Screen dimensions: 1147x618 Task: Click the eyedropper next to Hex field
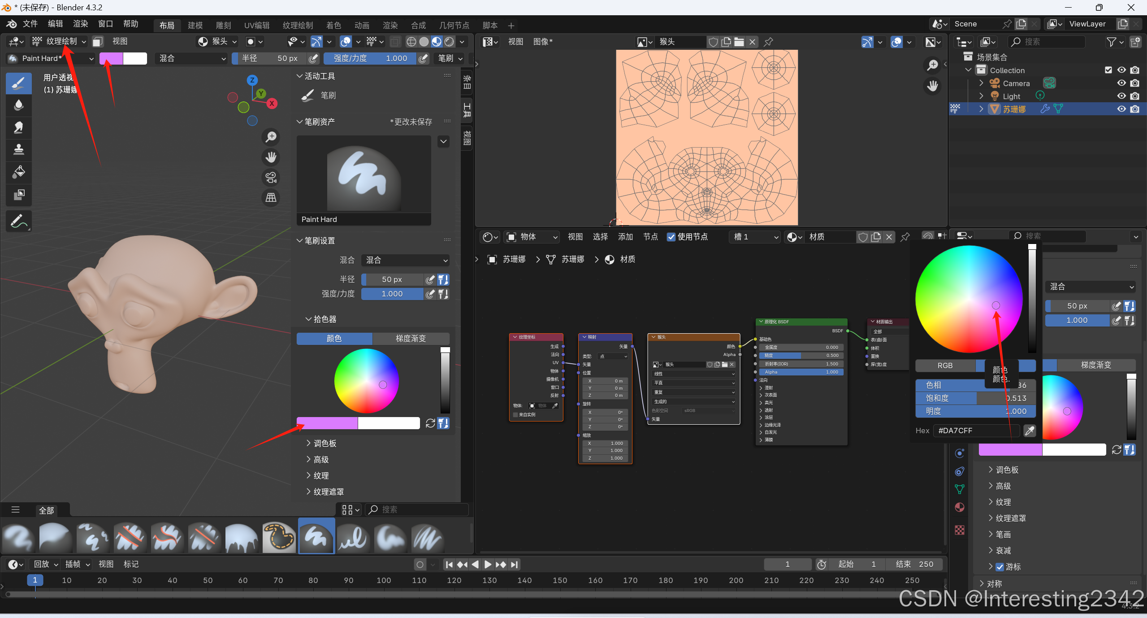coord(1030,431)
